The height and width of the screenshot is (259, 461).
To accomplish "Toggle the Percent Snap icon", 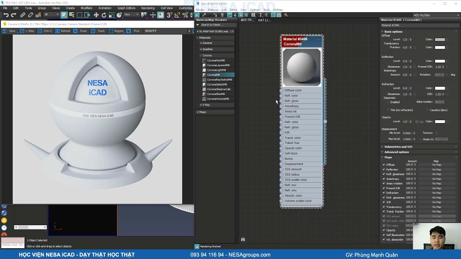I will tap(185, 15).
